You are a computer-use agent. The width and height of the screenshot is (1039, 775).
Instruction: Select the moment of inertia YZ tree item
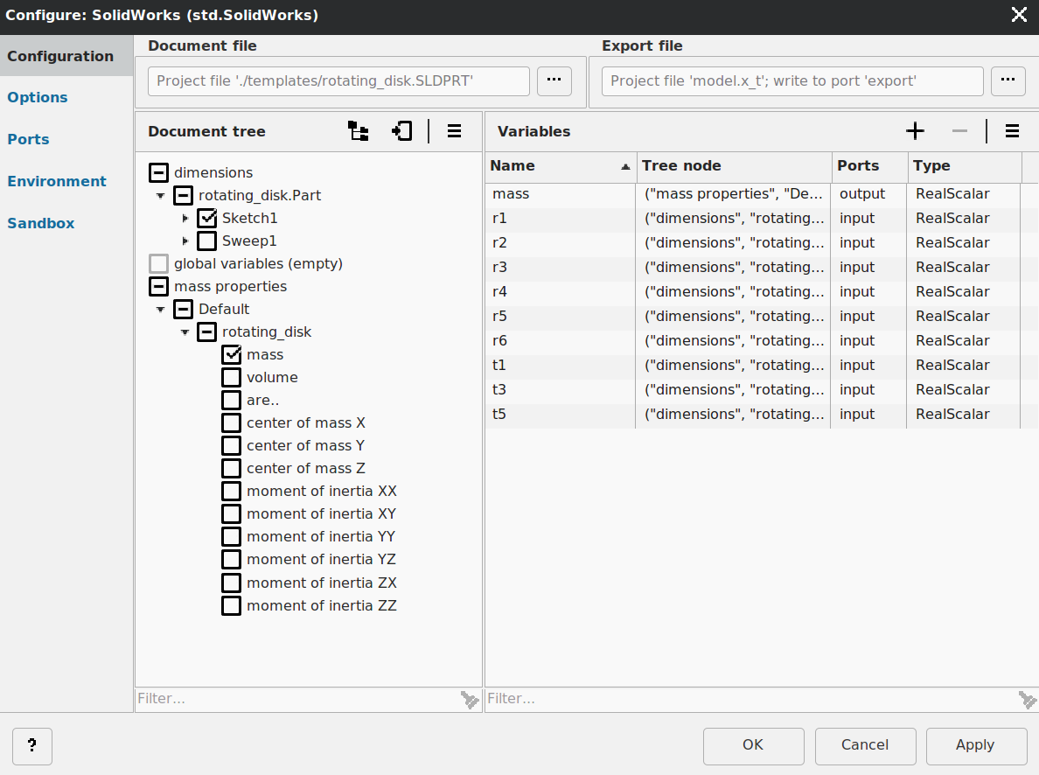tap(321, 560)
